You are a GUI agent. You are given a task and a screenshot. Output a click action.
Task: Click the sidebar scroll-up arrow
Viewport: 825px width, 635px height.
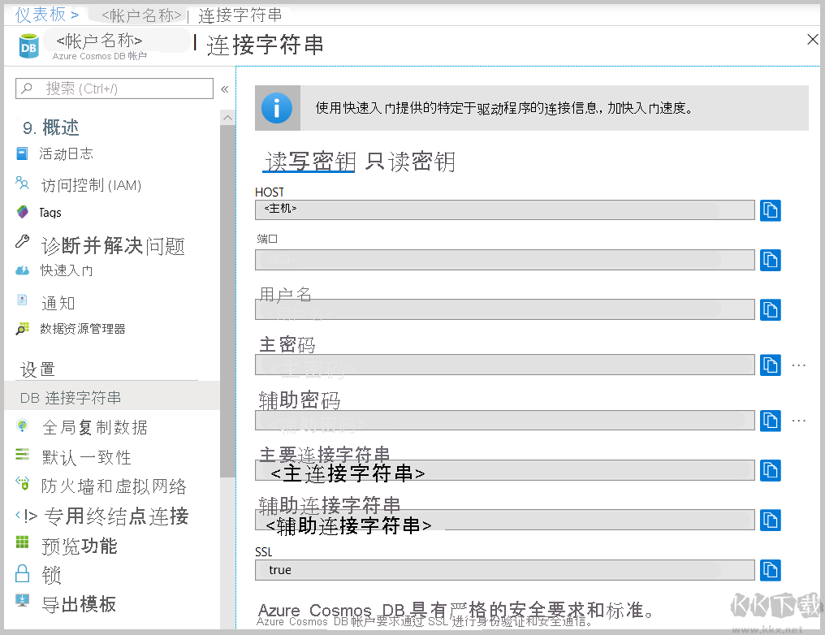pos(227,118)
